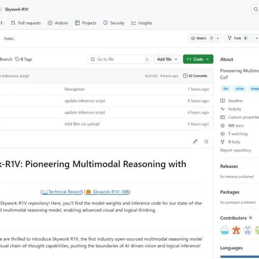Screen dimensions: 259x259
Task: Click the fork icon beside 9 forks
Action: tap(223, 142)
